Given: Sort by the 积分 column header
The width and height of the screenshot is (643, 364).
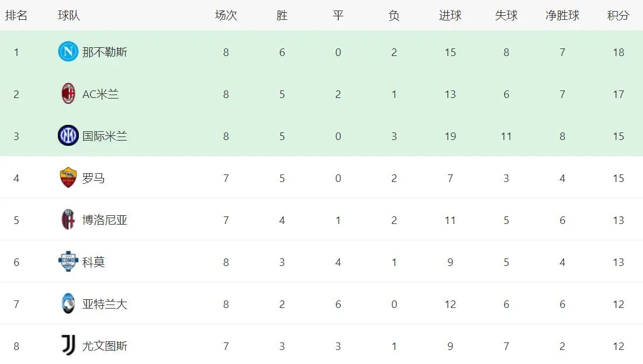Looking at the screenshot, I should click(x=618, y=16).
